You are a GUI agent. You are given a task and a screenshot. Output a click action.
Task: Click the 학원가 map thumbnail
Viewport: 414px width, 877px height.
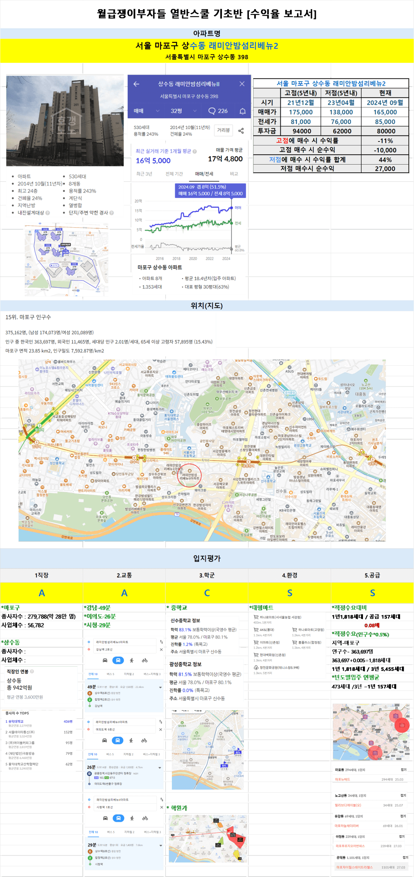[x=208, y=838]
